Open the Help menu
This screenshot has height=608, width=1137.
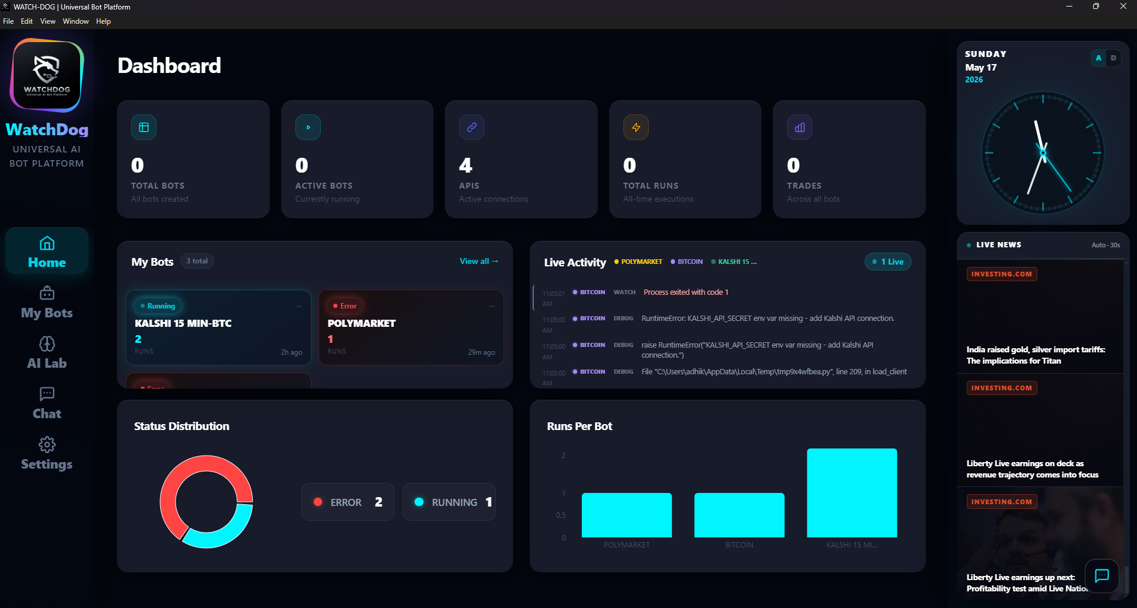[x=103, y=21]
